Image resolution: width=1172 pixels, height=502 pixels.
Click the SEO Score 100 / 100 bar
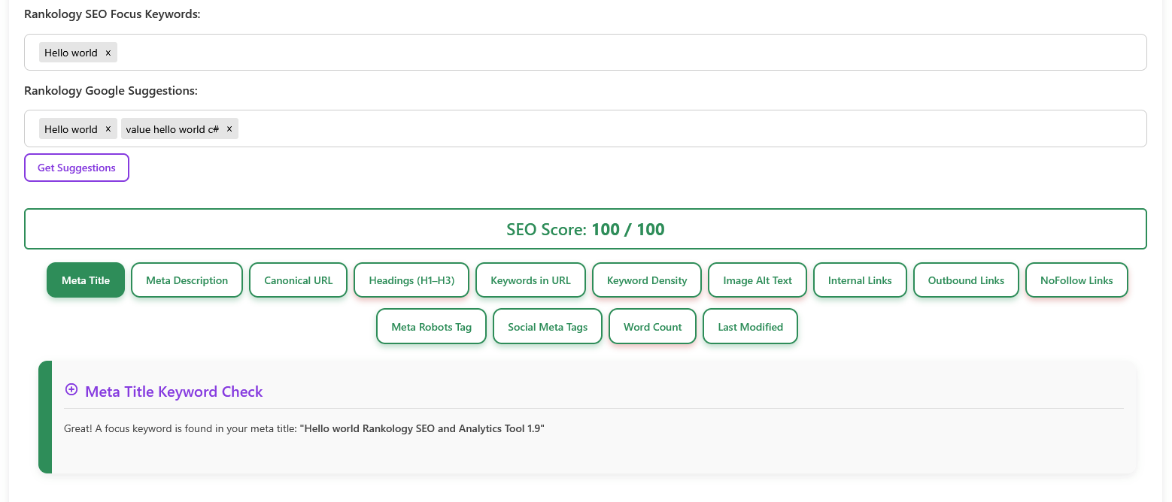coord(585,229)
